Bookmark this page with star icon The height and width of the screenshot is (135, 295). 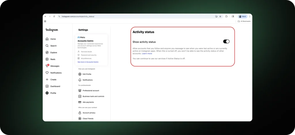(220, 17)
